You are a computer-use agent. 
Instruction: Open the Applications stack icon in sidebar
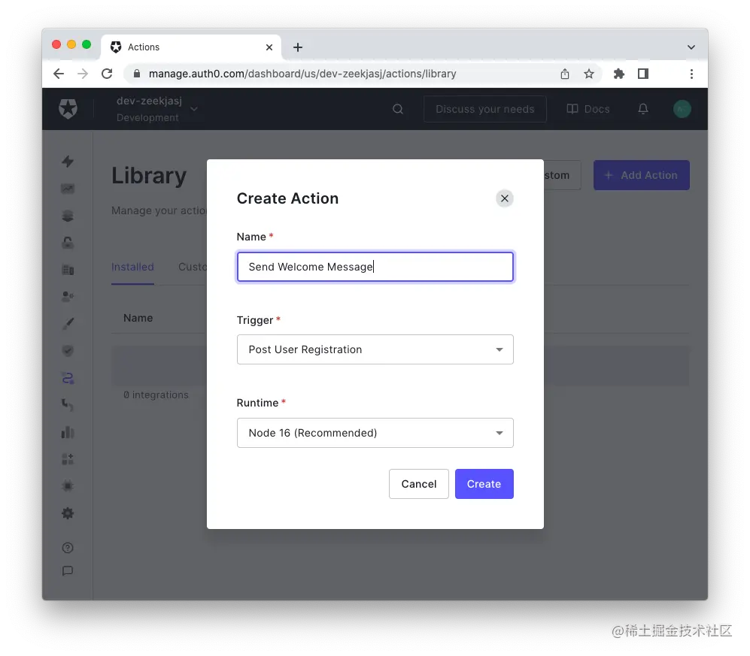click(68, 216)
